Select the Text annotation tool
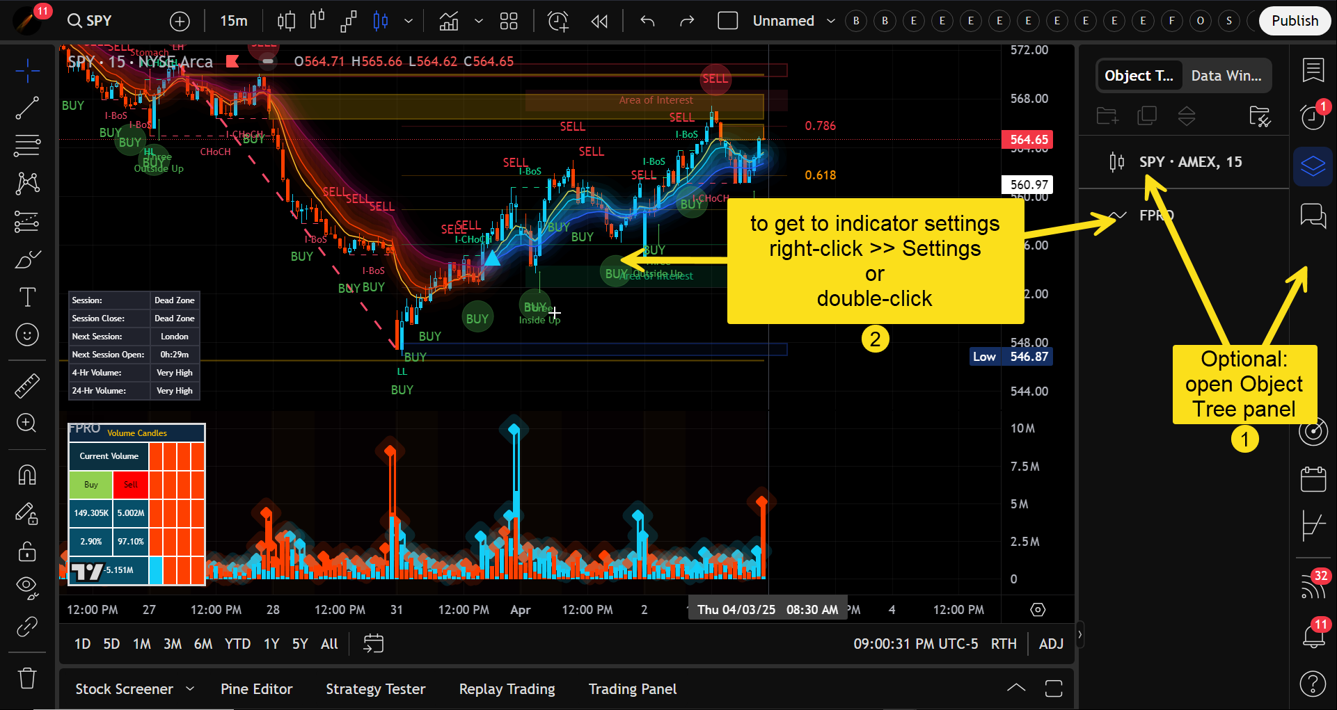 pos(27,298)
